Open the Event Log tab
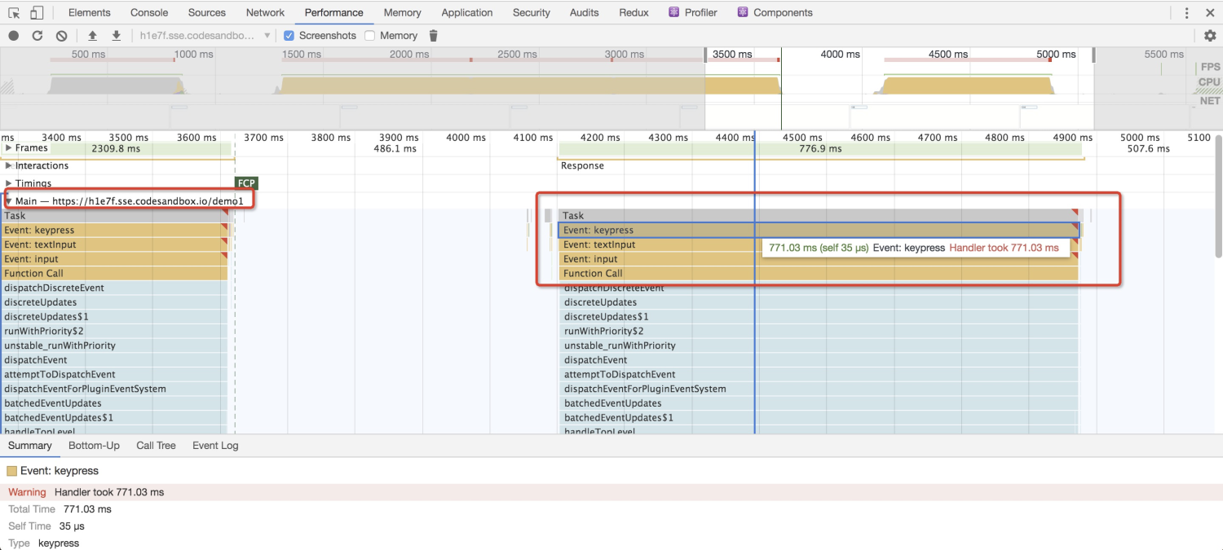Image resolution: width=1223 pixels, height=550 pixels. point(215,446)
